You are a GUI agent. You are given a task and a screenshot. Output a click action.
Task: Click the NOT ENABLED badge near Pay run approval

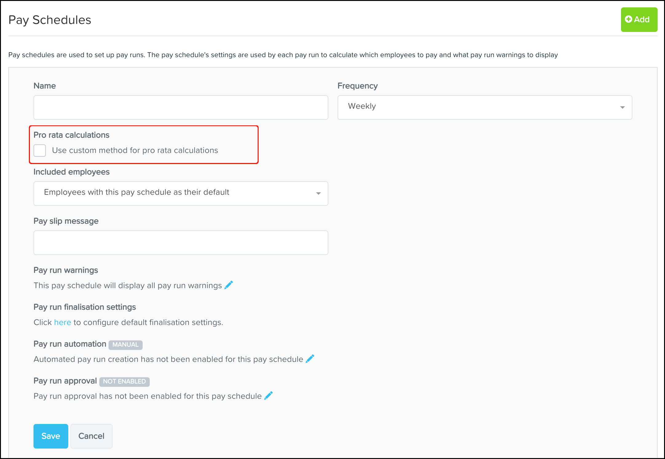(x=124, y=382)
